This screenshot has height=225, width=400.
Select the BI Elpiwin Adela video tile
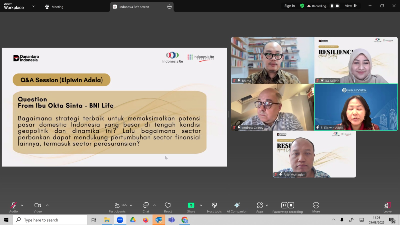pyautogui.click(x=356, y=107)
